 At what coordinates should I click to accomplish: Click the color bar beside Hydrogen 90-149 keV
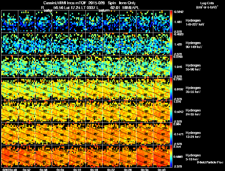coord(171,44)
